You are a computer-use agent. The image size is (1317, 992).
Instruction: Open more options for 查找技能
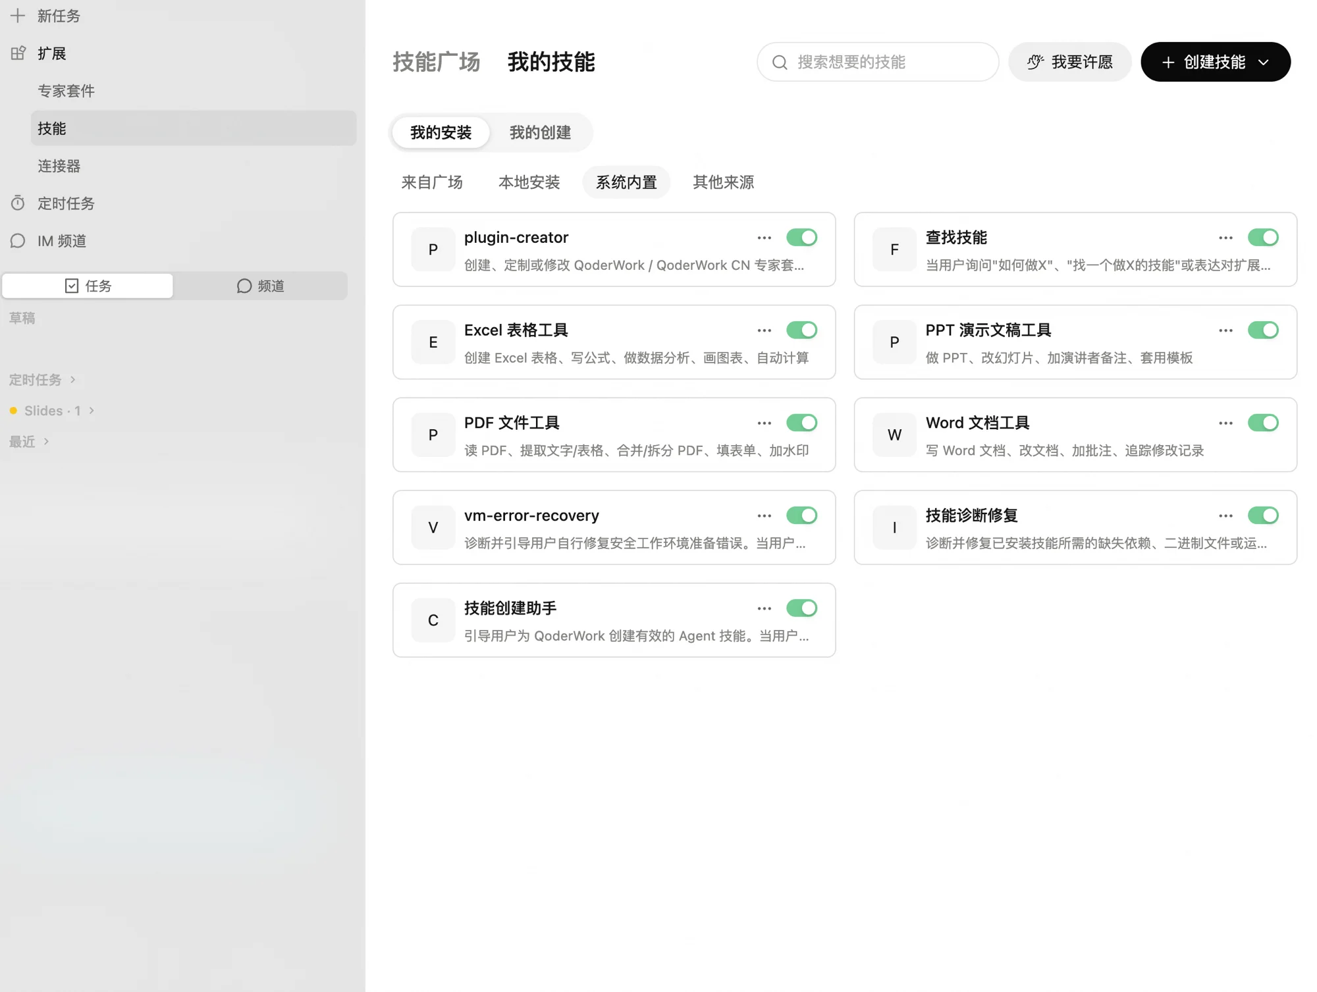pyautogui.click(x=1225, y=238)
